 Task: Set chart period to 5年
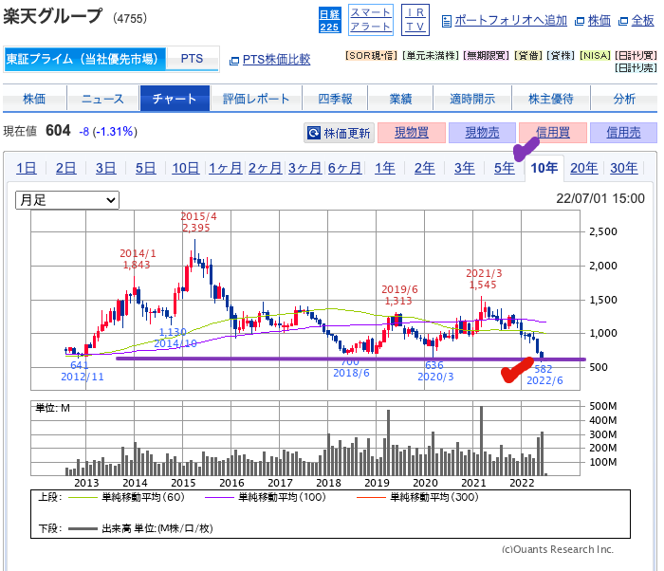click(505, 168)
